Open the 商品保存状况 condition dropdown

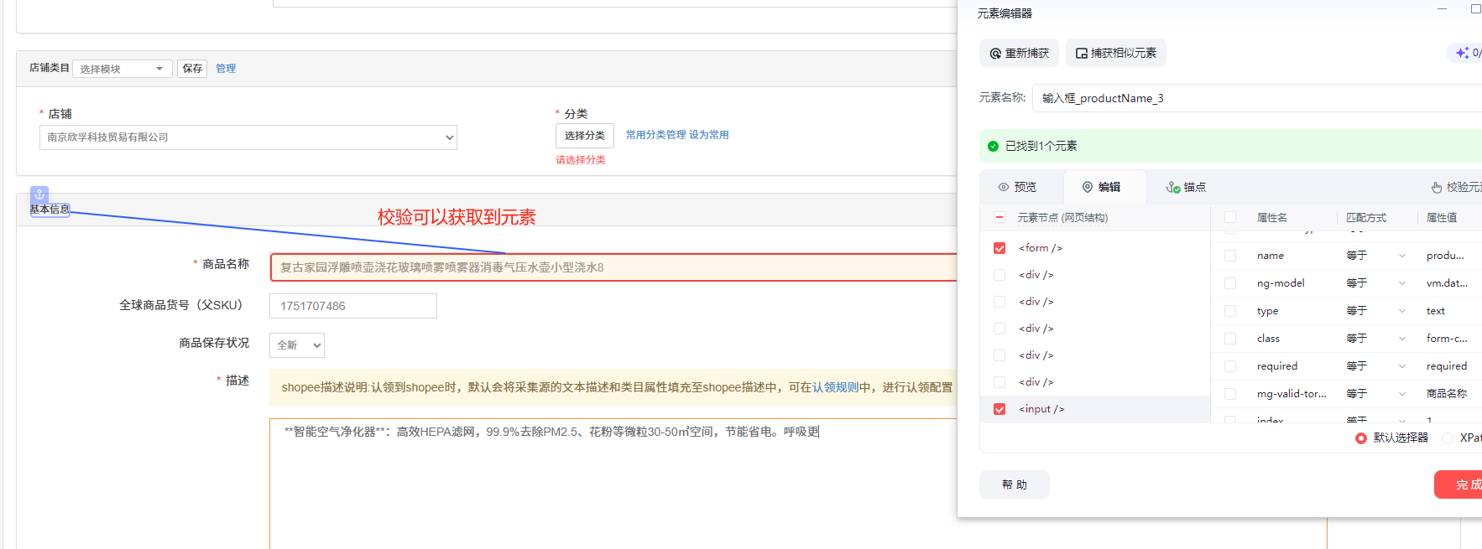296,345
